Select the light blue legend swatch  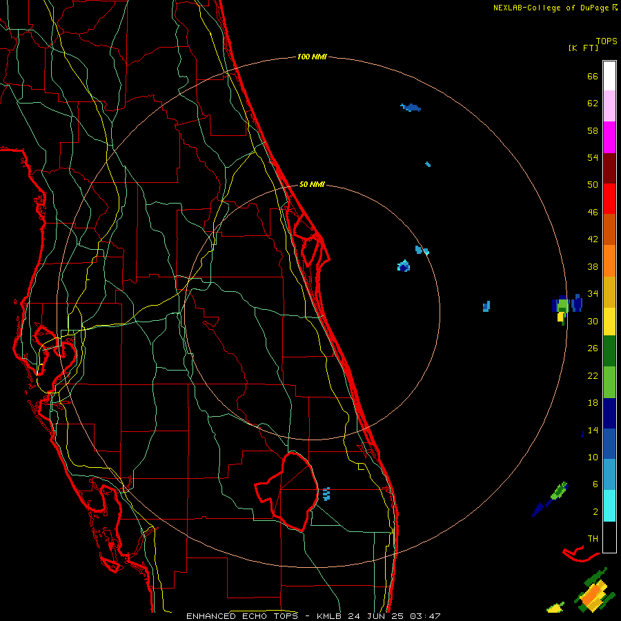click(x=609, y=475)
